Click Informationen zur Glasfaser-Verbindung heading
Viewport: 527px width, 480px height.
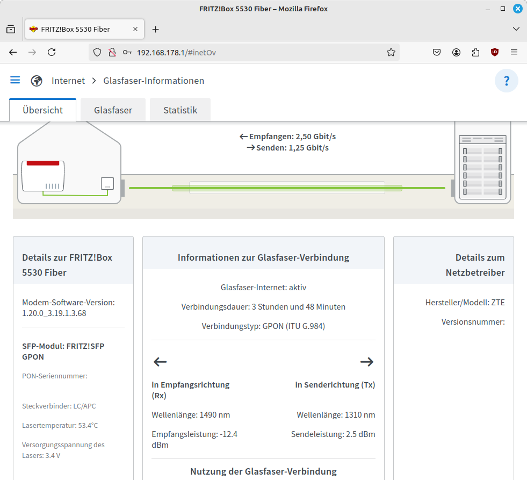263,257
